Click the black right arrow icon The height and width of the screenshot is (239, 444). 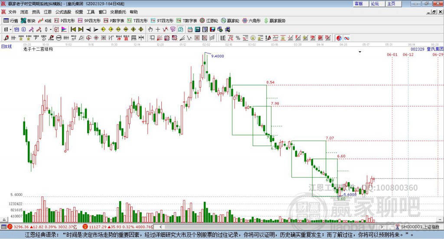pyautogui.click(x=96, y=29)
